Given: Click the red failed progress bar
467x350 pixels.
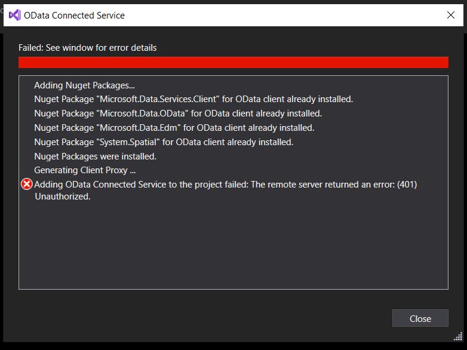Looking at the screenshot, I should (x=233, y=63).
